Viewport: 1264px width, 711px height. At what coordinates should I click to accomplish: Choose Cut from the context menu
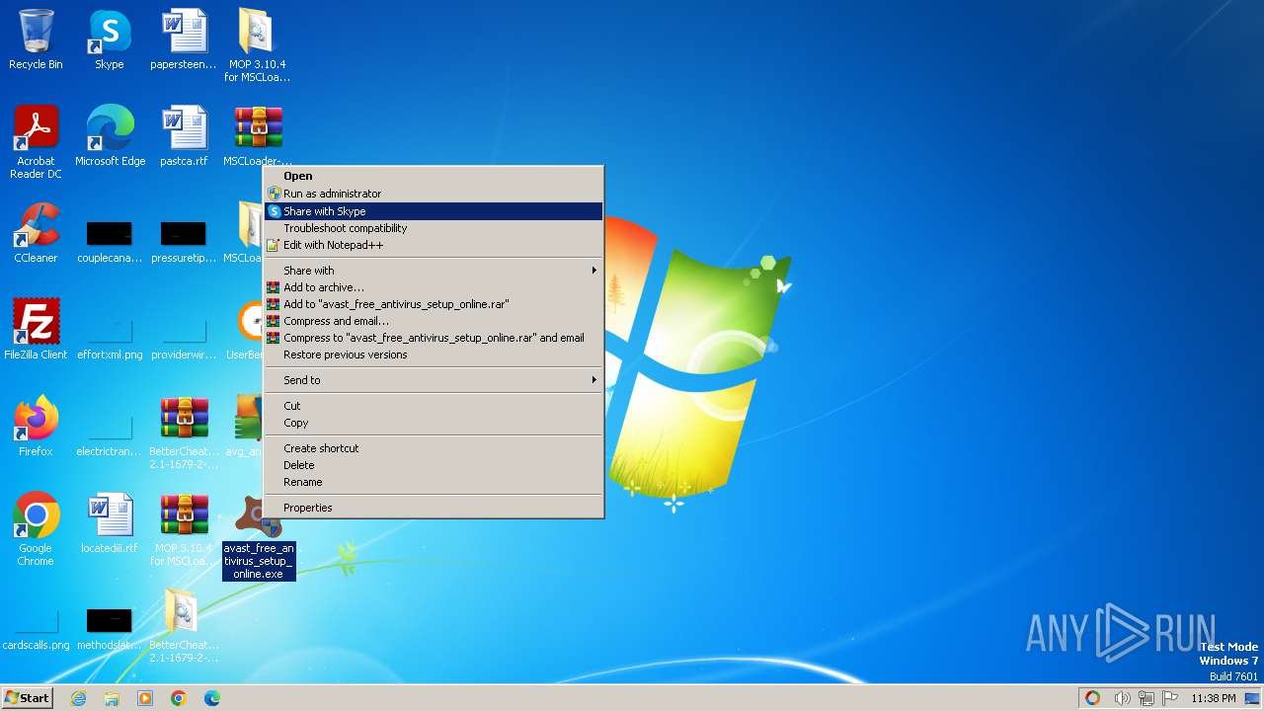click(x=434, y=406)
